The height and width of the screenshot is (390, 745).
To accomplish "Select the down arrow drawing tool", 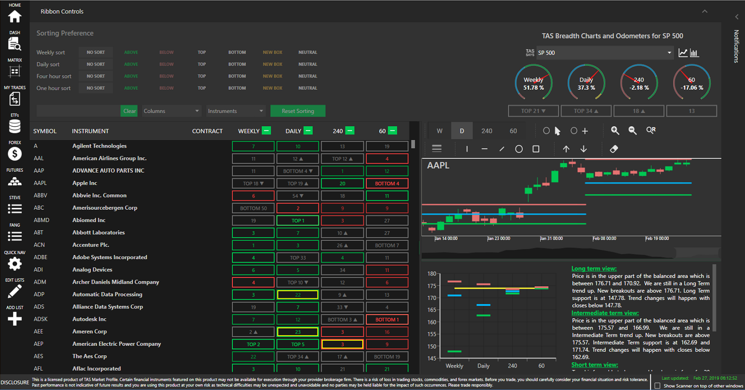I will click(x=583, y=149).
